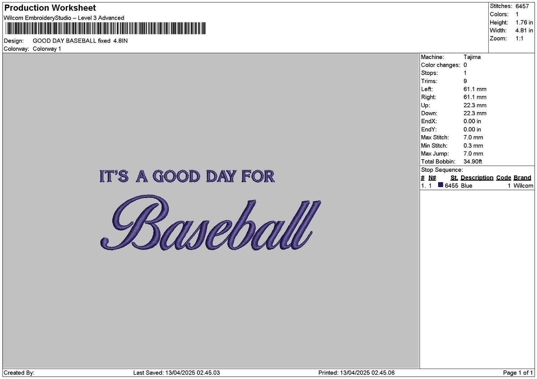Click the Color changes value 0
Image resolution: width=537 pixels, height=379 pixels.
point(465,65)
